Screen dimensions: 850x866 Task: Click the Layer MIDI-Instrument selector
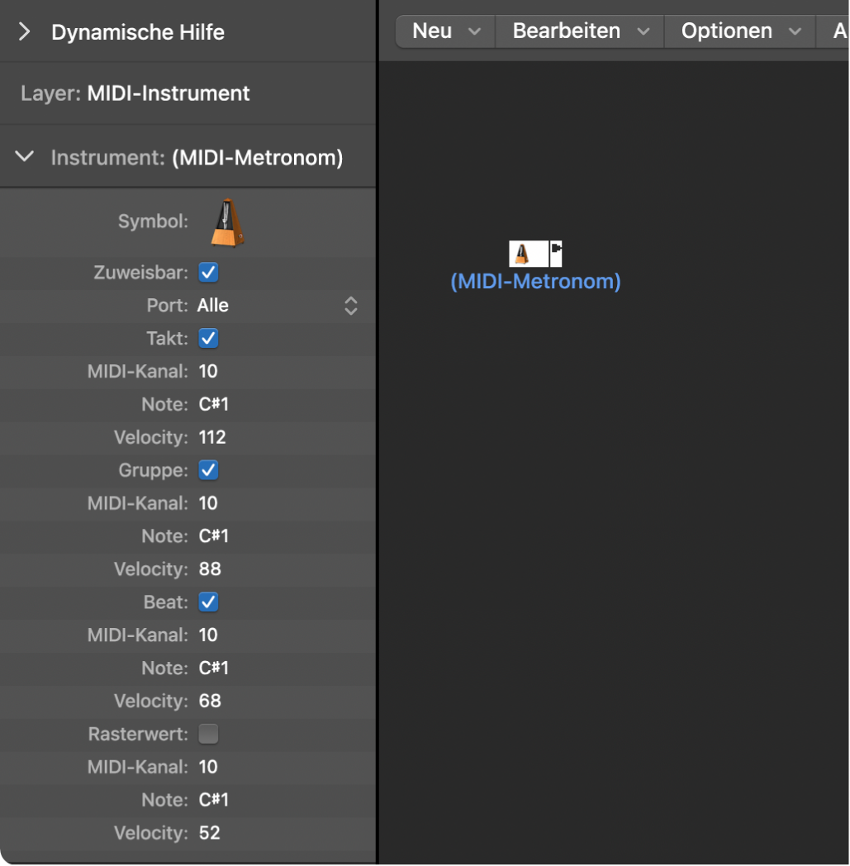pyautogui.click(x=168, y=93)
